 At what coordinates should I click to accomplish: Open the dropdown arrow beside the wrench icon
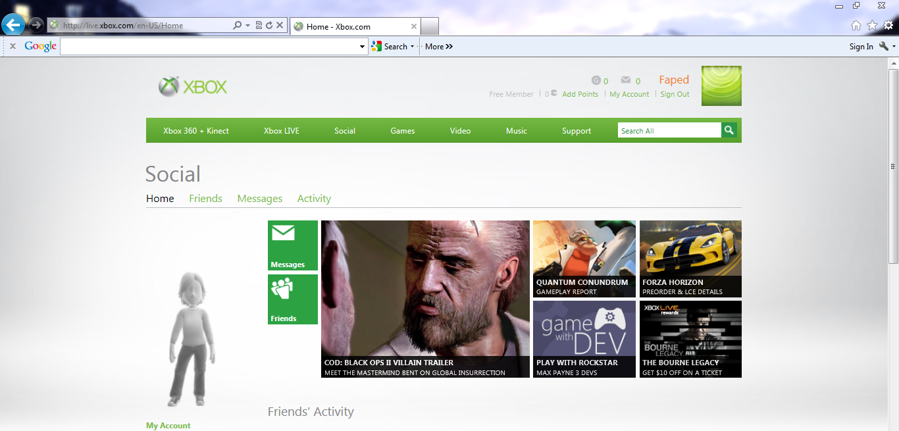[x=894, y=47]
